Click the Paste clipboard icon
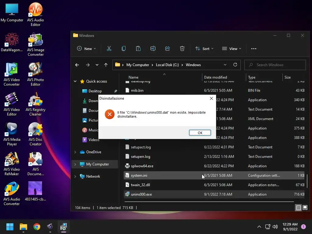312x234 pixels. (x=138, y=48)
